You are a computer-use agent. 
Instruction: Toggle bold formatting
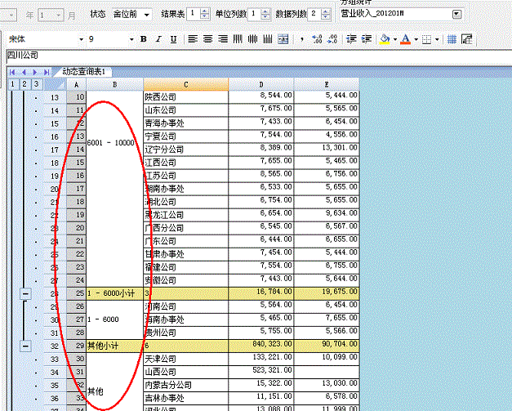pos(143,39)
